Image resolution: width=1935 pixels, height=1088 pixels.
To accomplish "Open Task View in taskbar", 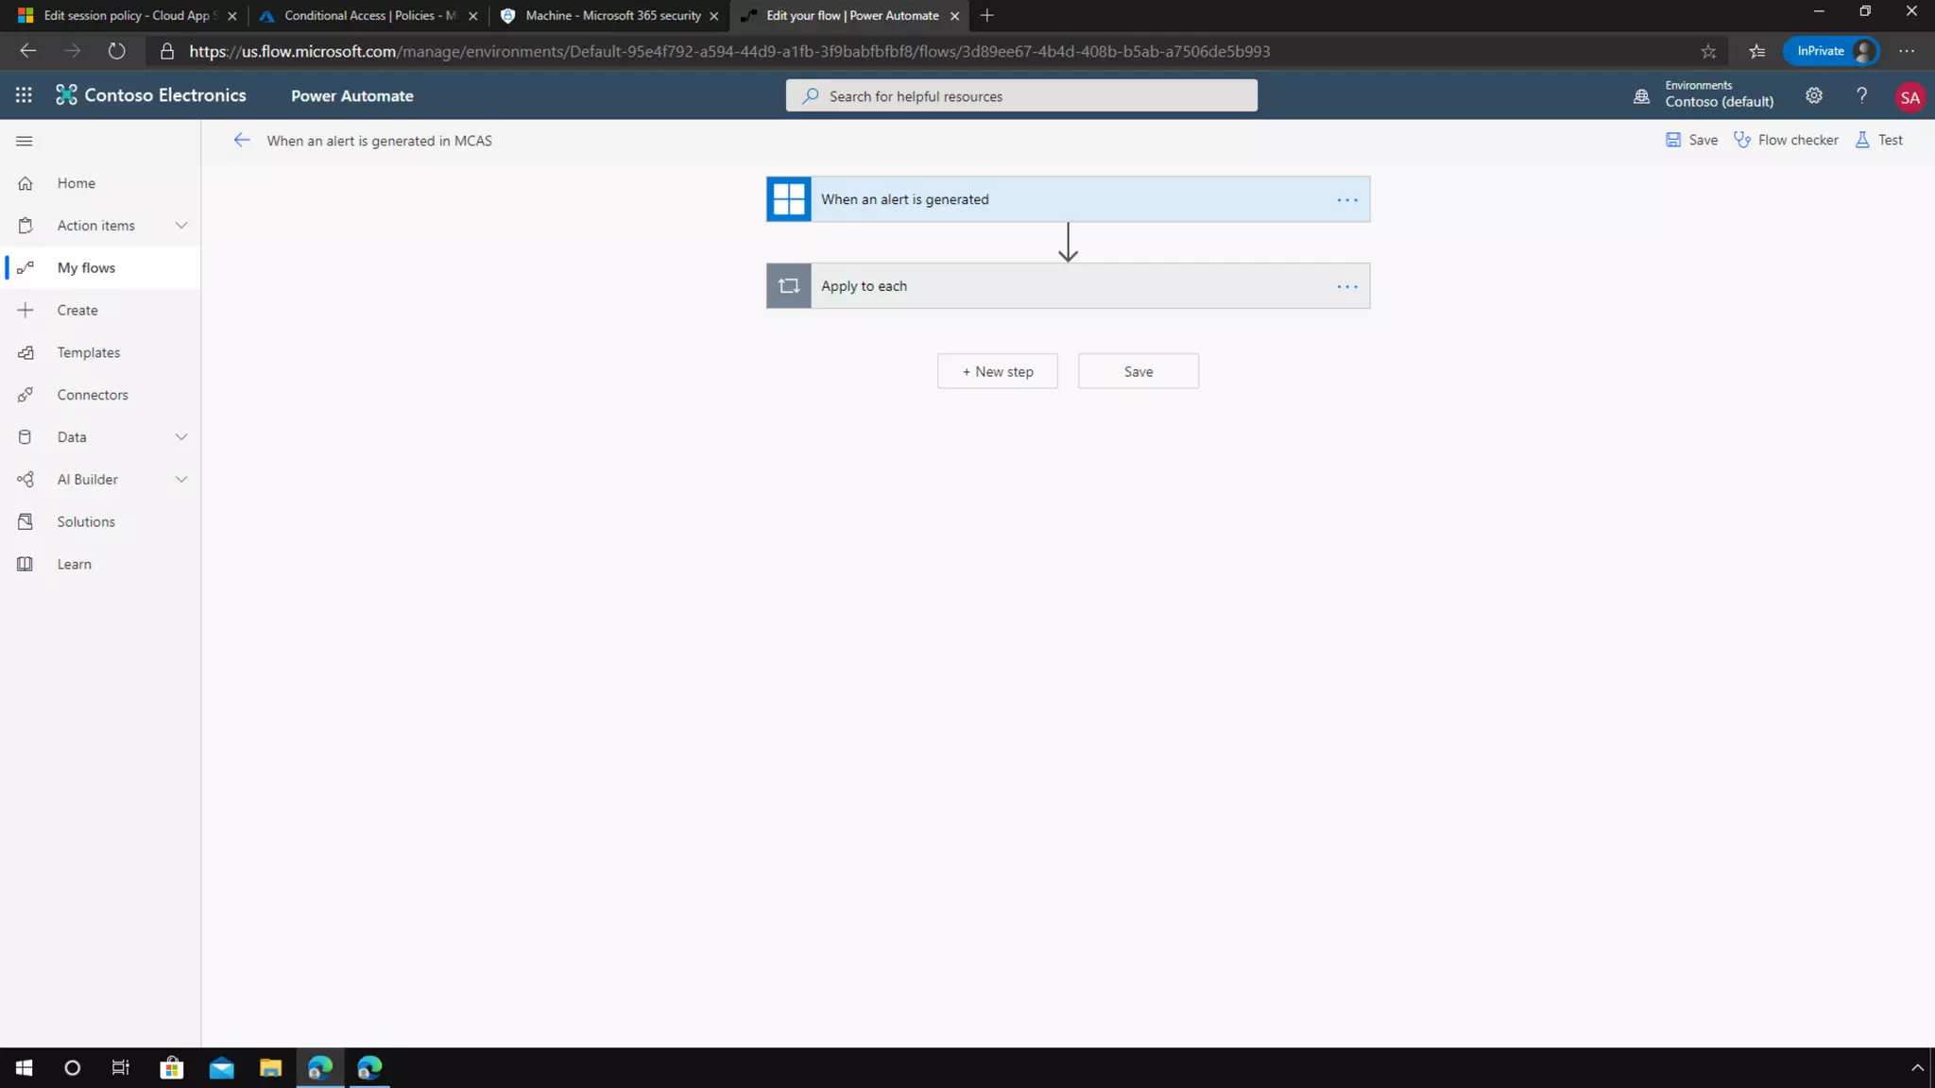I will point(120,1068).
